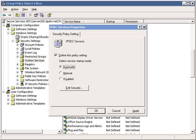Select the File System tree item
The width and height of the screenshot is (196, 140).
tap(32, 68)
